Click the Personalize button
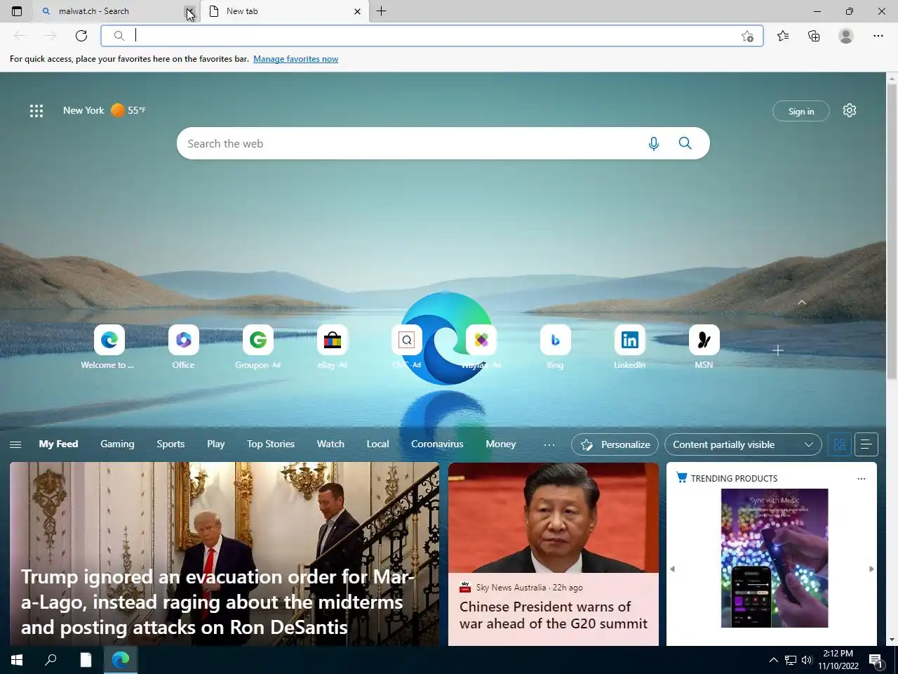898x674 pixels. pyautogui.click(x=615, y=444)
